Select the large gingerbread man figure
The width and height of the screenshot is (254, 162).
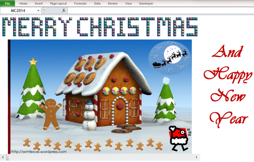51,114
